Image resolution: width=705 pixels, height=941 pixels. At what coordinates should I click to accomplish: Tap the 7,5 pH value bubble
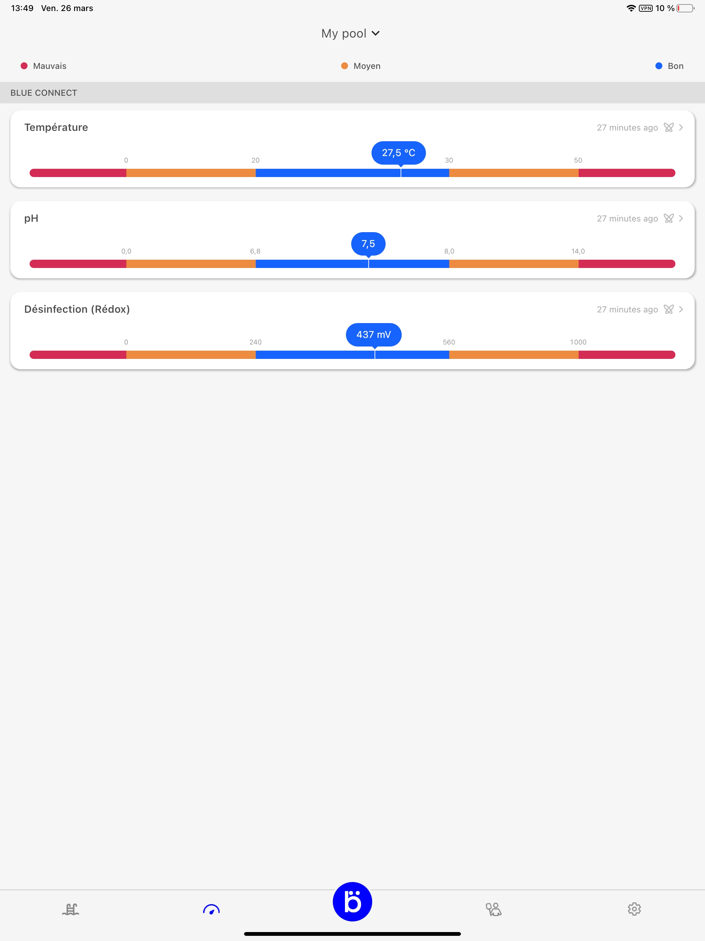368,243
